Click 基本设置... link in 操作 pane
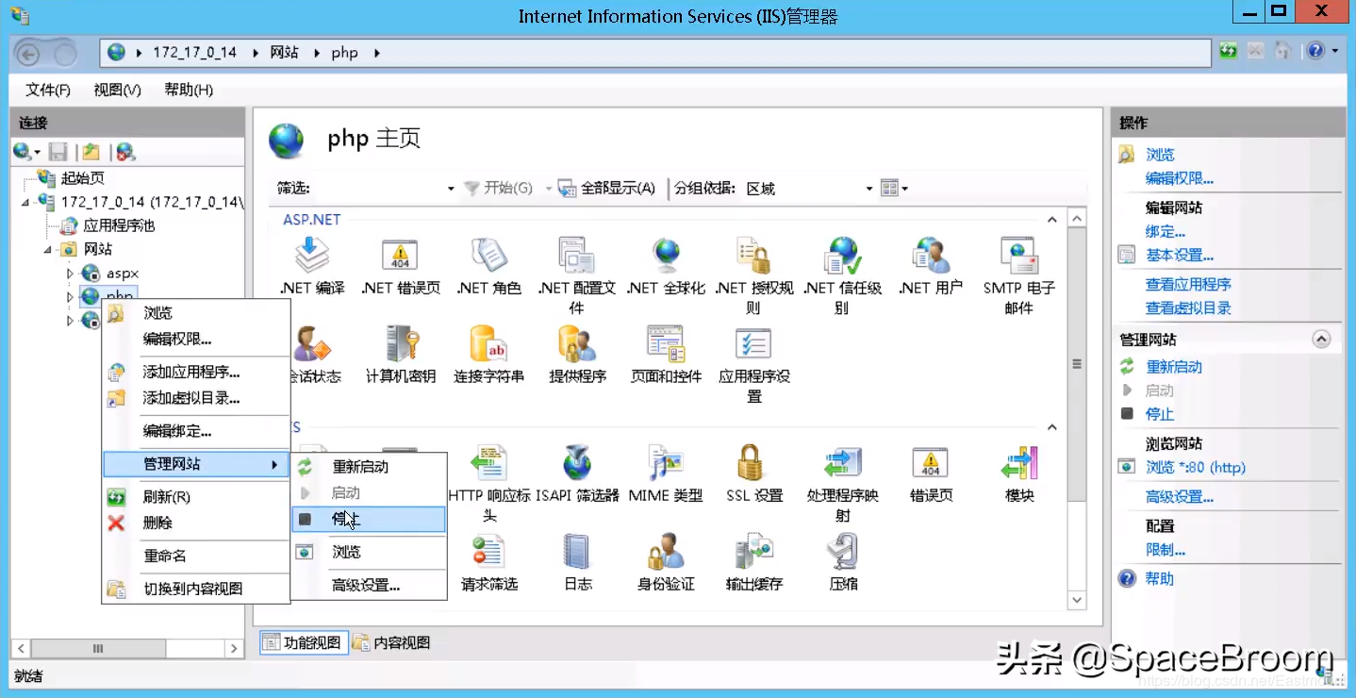Viewport: 1356px width, 698px height. pyautogui.click(x=1179, y=255)
